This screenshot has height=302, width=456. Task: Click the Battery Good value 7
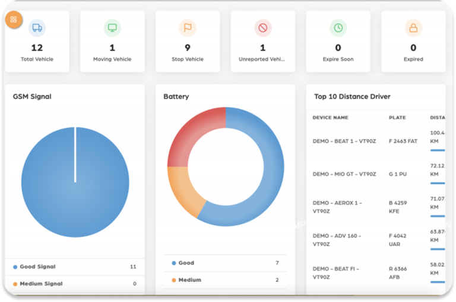pos(277,263)
